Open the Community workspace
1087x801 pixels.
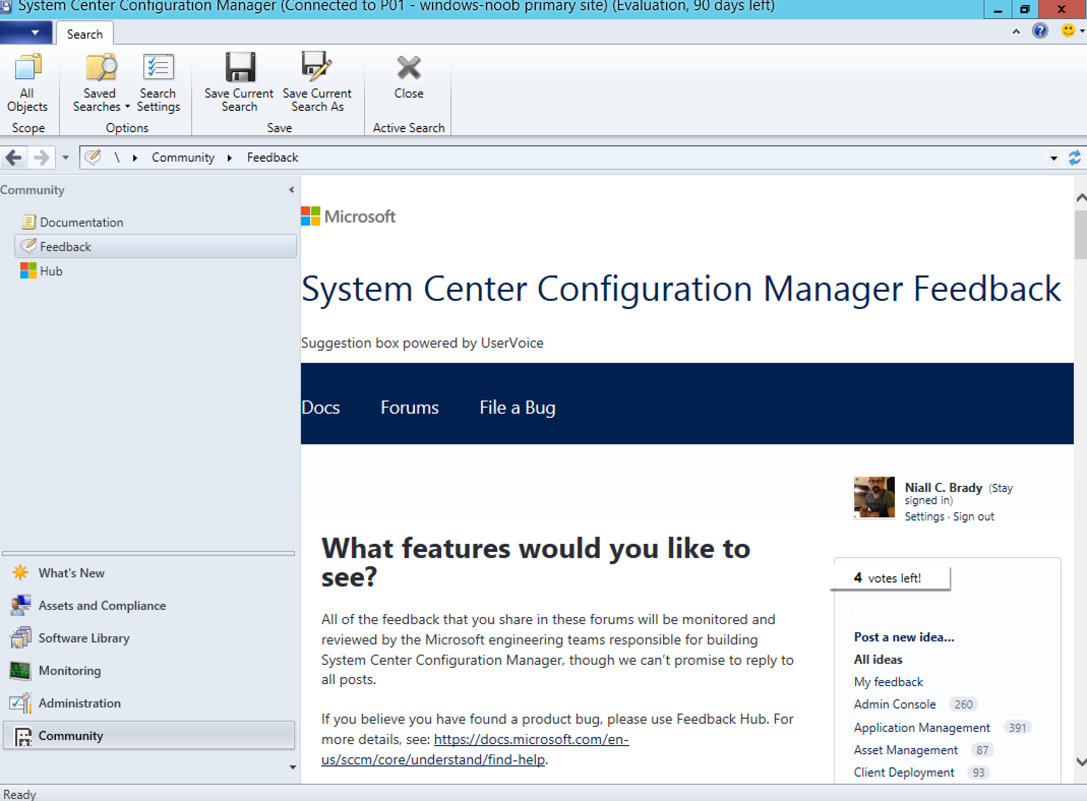tap(148, 735)
